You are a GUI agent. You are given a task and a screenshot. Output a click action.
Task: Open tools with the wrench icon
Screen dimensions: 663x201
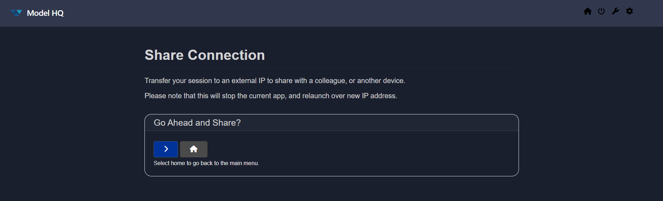coord(615,11)
